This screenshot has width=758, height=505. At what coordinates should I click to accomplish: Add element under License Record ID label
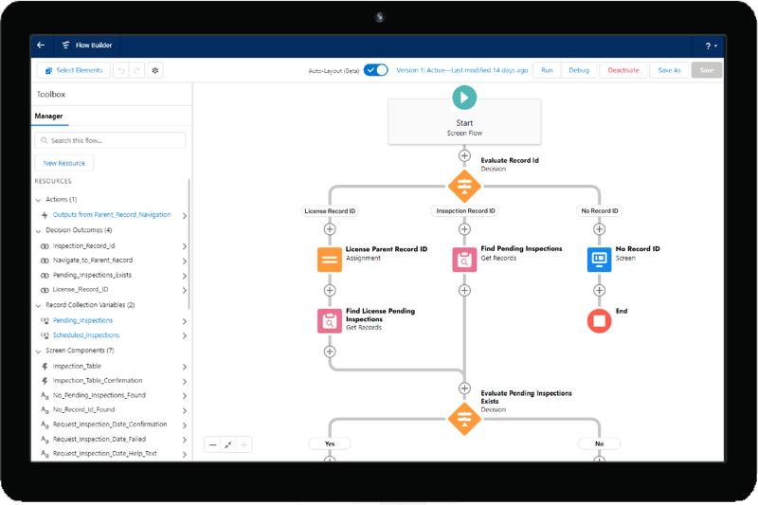point(330,229)
